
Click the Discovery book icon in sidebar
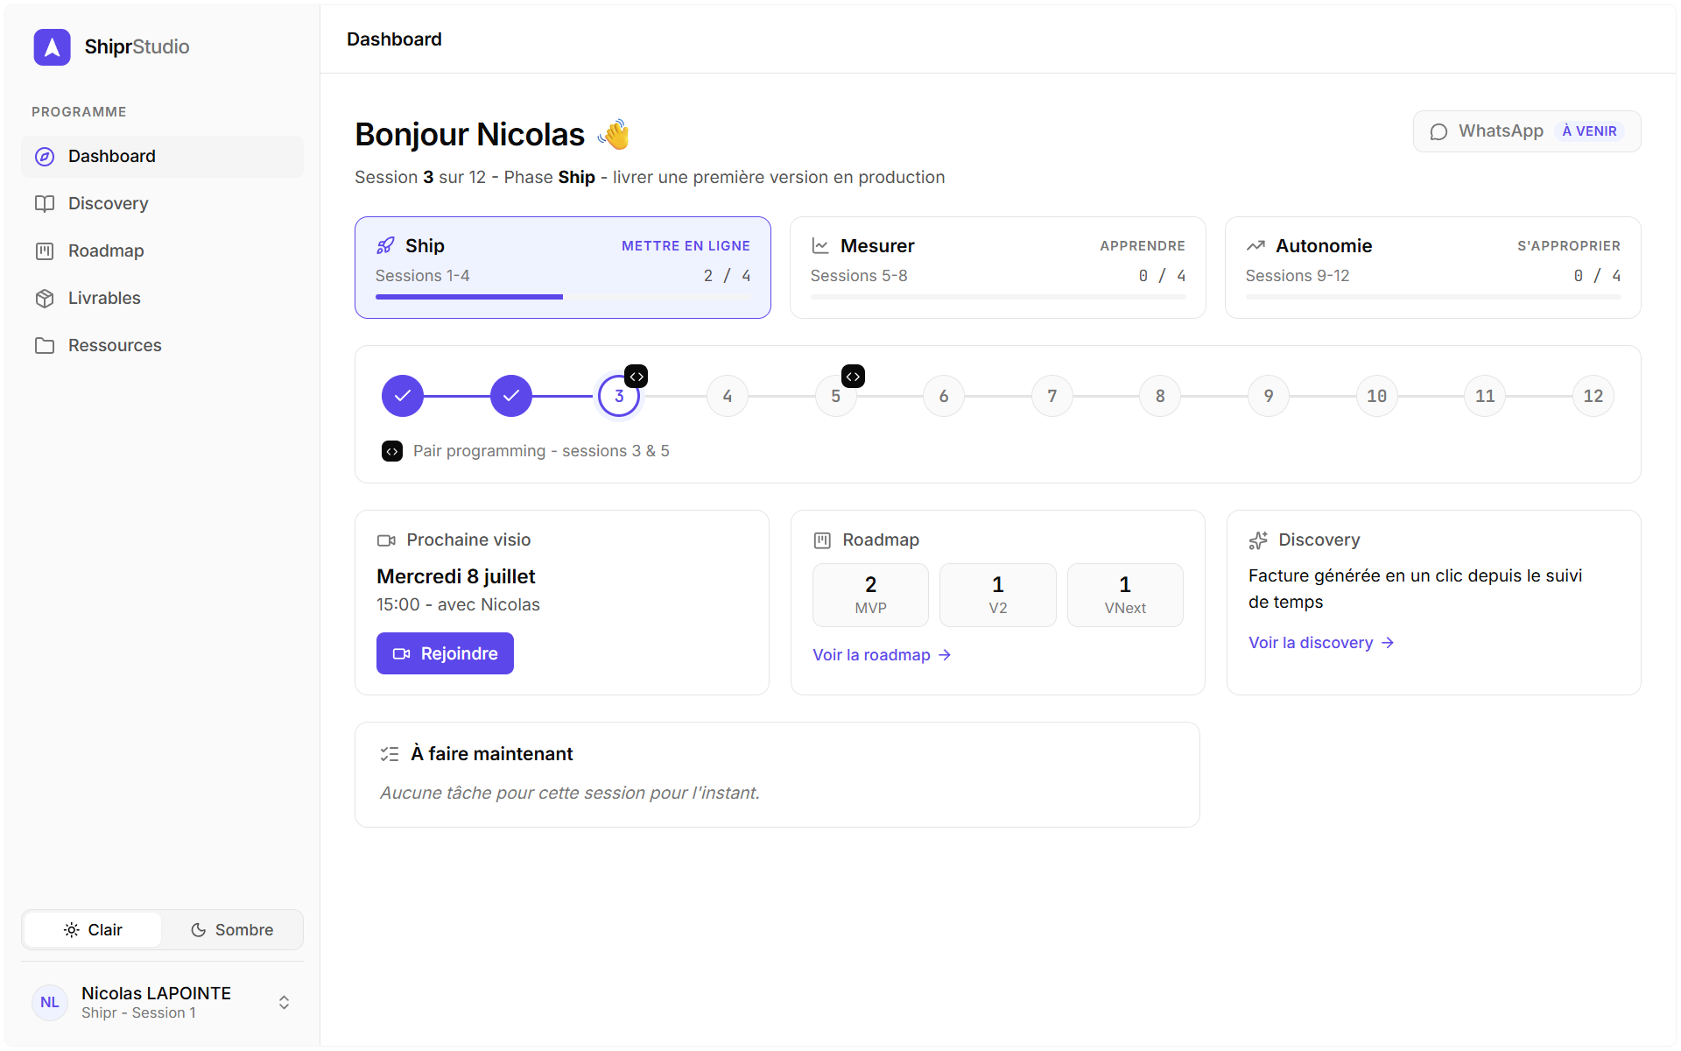(x=45, y=204)
